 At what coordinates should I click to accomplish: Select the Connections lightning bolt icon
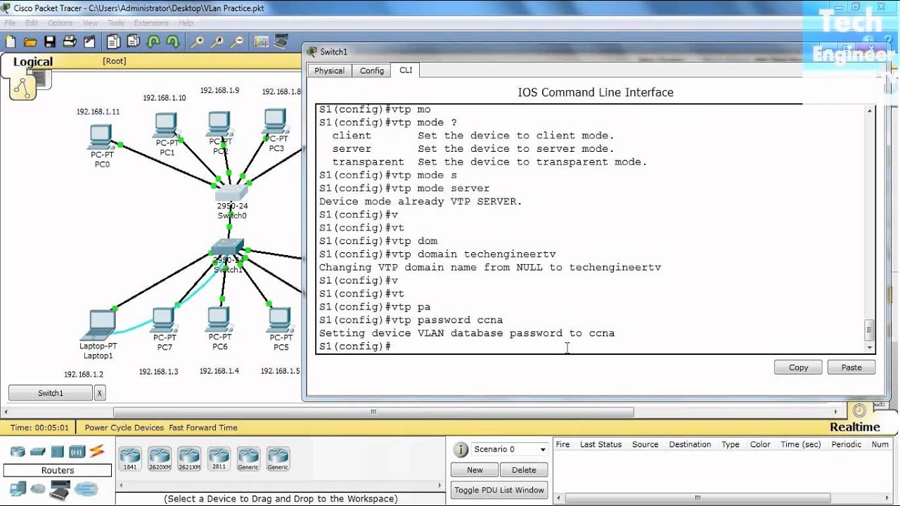tap(97, 451)
